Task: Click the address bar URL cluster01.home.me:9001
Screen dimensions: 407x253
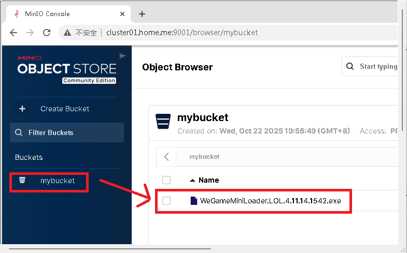Action: [x=182, y=33]
